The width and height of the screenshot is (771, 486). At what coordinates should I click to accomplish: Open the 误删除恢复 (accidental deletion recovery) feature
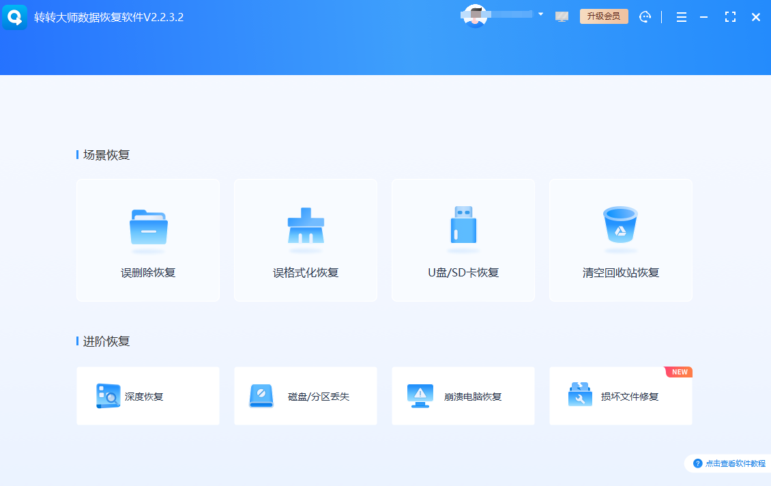click(x=148, y=240)
